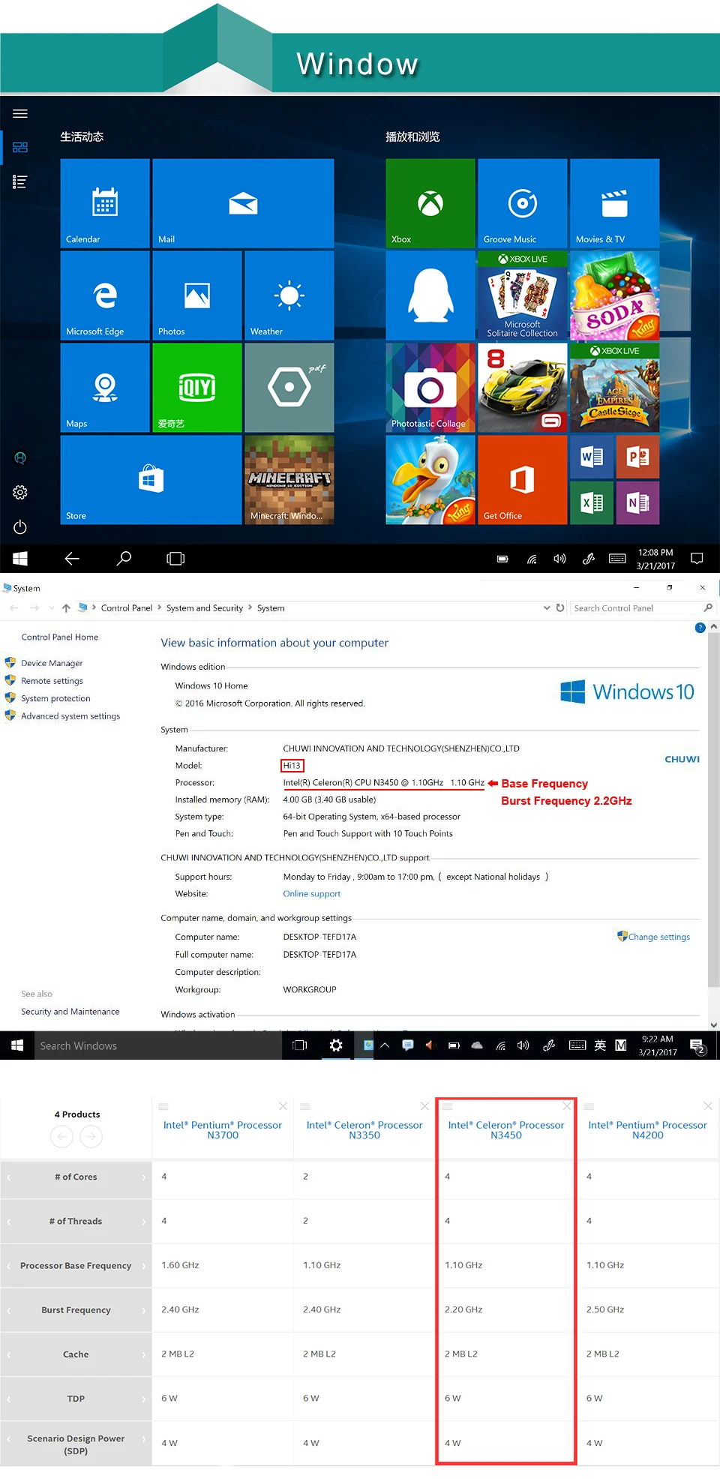The height and width of the screenshot is (1479, 720).
Task: Open the Maps tile
Action: [x=105, y=388]
